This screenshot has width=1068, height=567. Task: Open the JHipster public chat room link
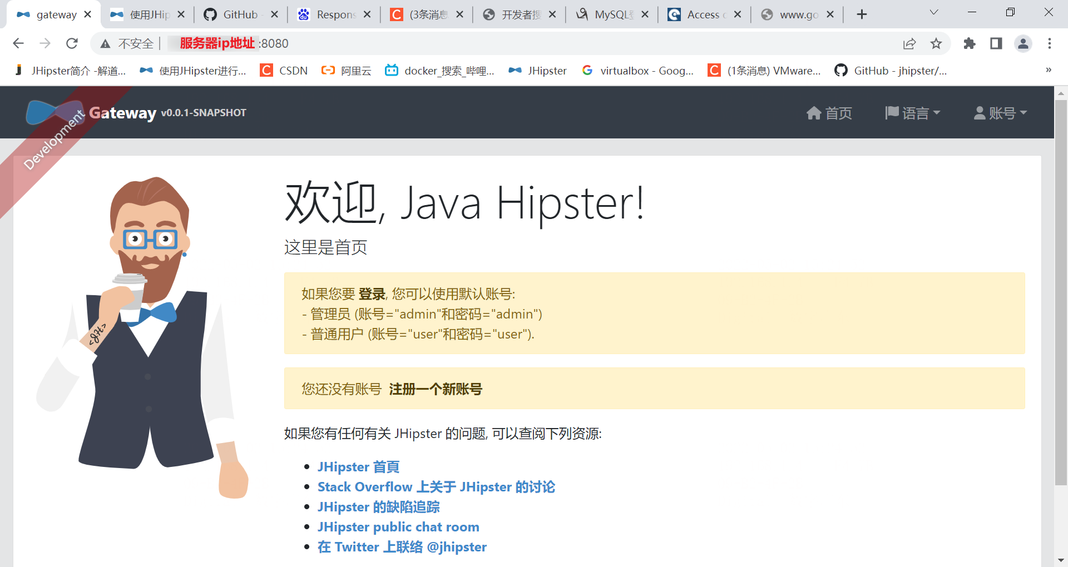coord(398,527)
